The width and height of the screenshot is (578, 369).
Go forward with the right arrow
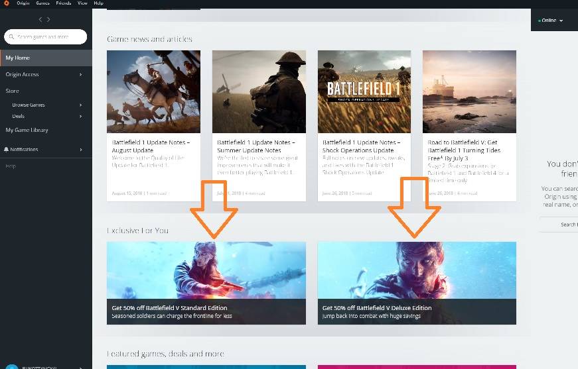pos(48,20)
